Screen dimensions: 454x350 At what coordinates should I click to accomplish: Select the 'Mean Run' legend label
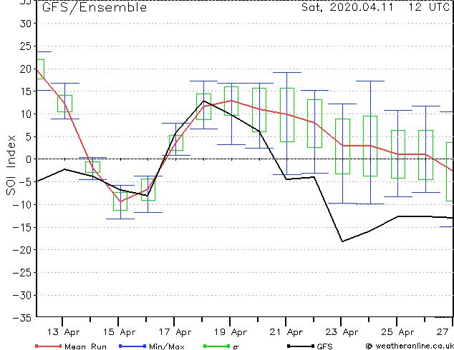pos(85,346)
